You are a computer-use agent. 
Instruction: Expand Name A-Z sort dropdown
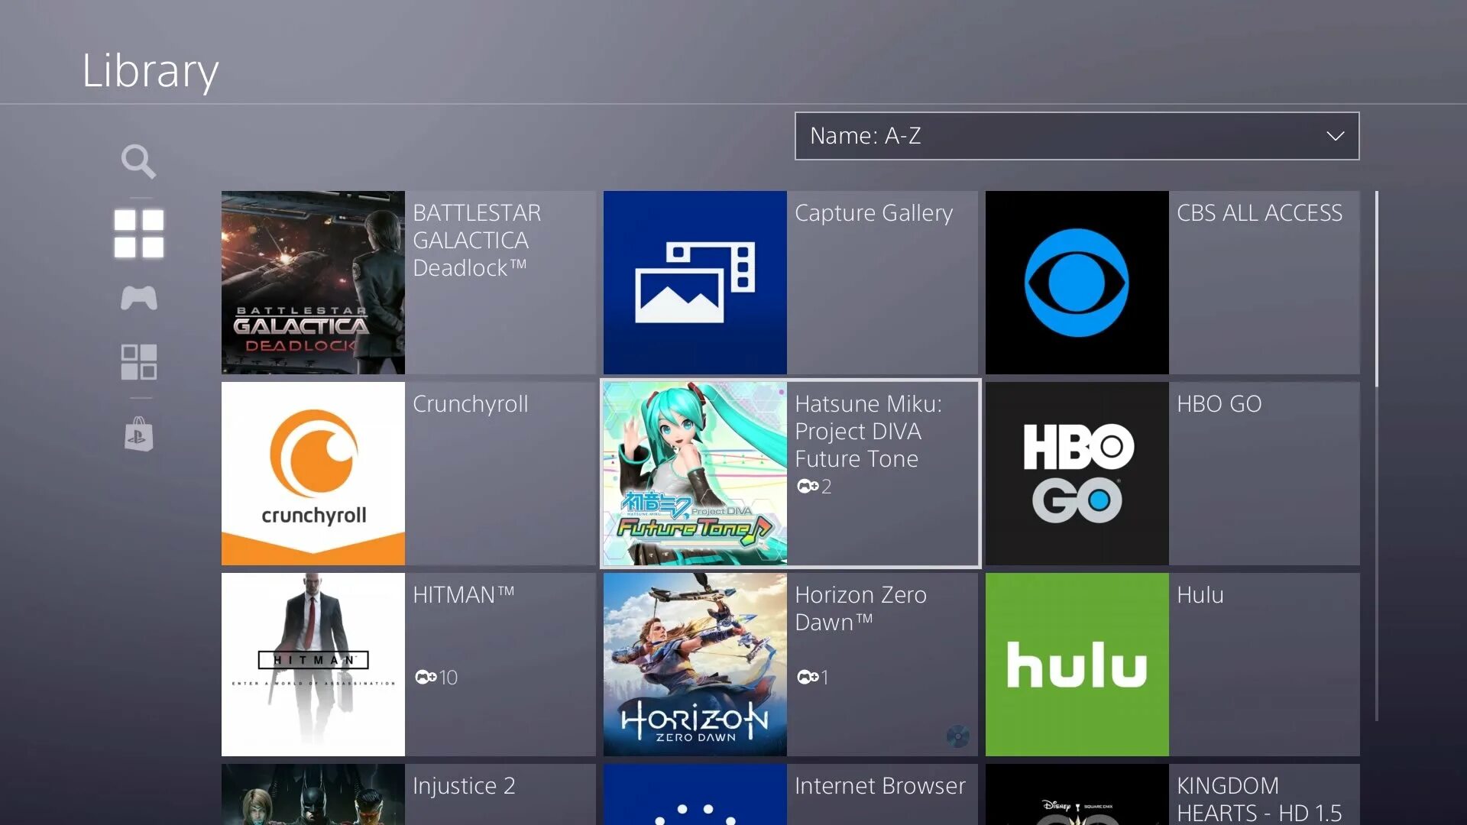pyautogui.click(x=1077, y=136)
